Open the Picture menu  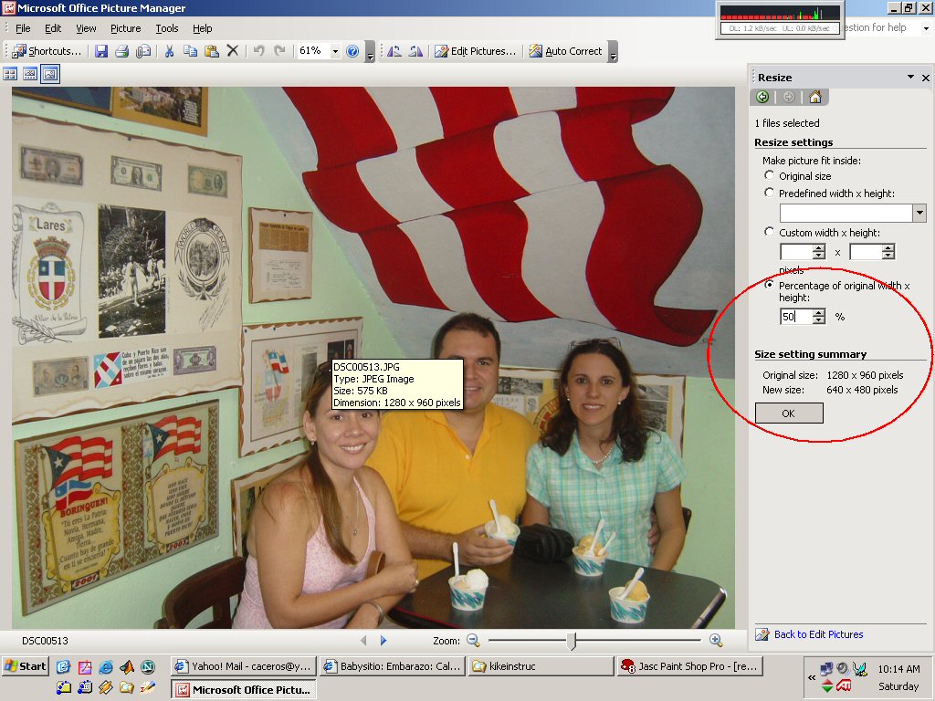(x=125, y=28)
